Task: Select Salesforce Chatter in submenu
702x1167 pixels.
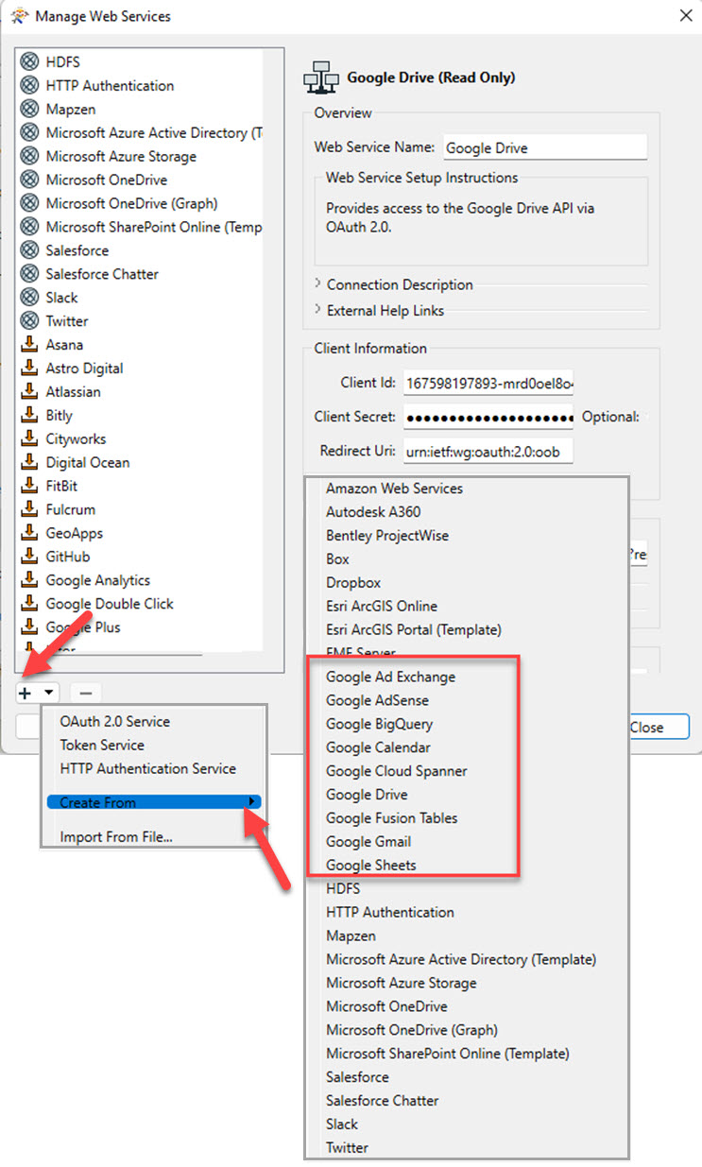Action: click(x=383, y=1100)
